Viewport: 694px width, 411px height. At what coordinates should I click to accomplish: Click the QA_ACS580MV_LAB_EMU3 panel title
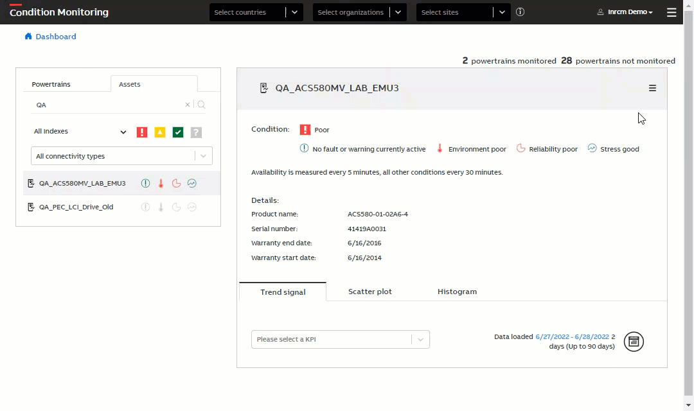337,88
